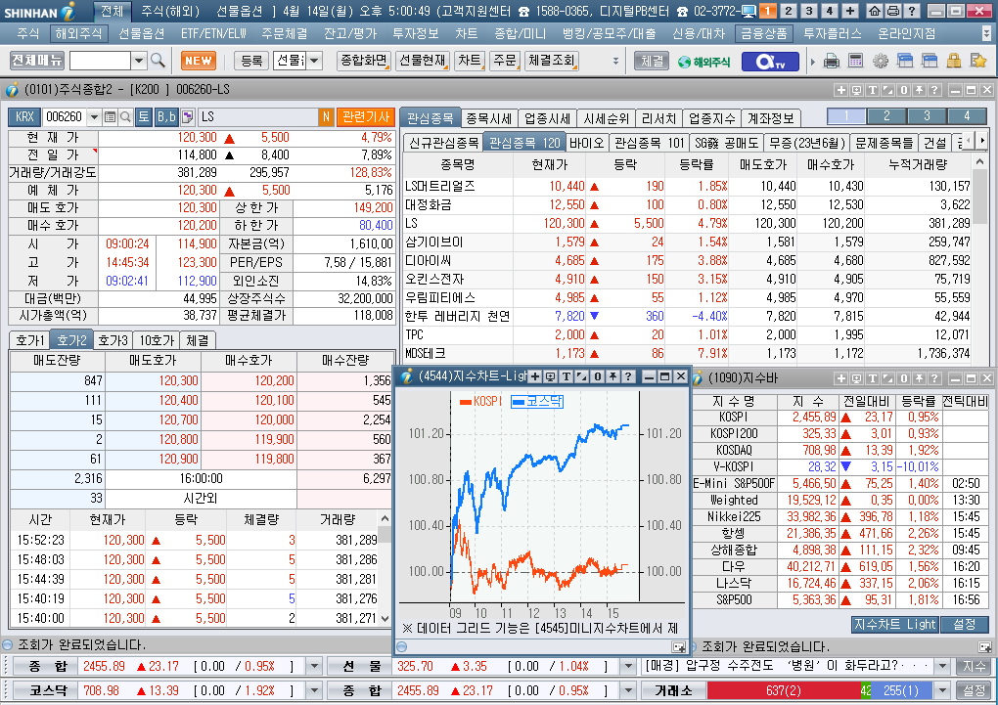The width and height of the screenshot is (998, 705).
Task: Select watchlist page 4 button
Action: (x=967, y=116)
